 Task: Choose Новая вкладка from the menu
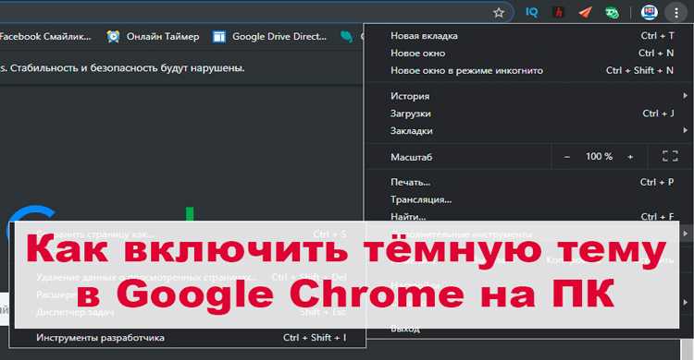coord(529,36)
